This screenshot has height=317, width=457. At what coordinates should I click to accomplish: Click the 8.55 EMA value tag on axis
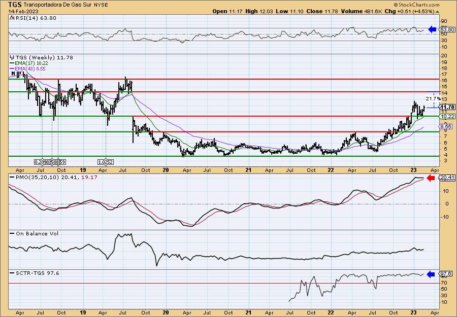click(446, 127)
